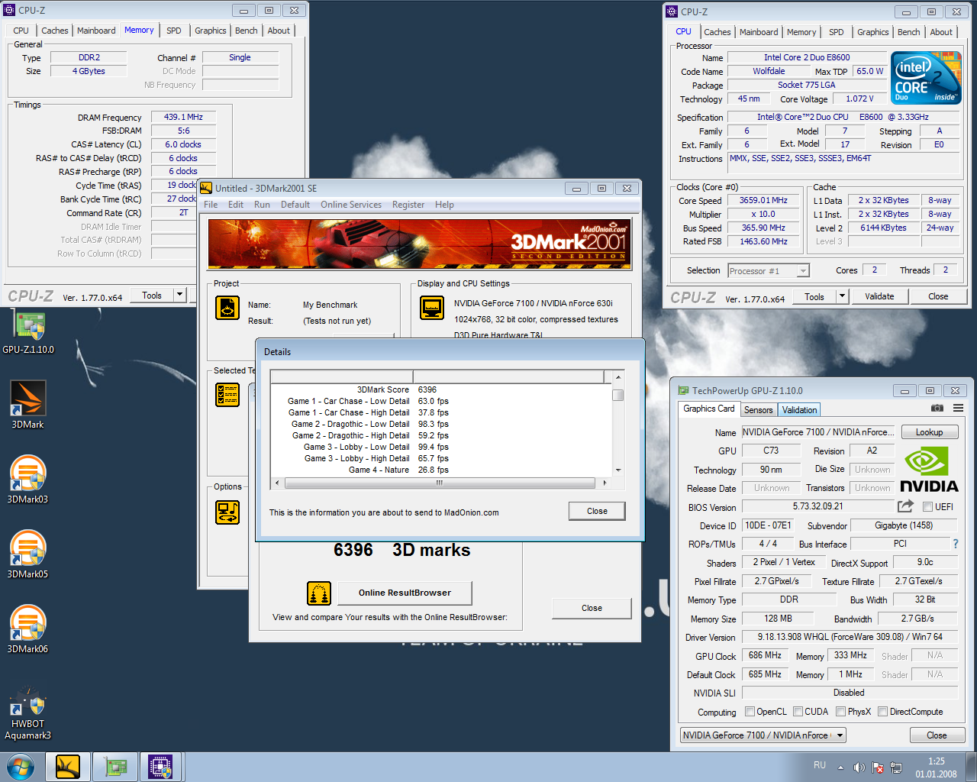Click Close in the Details dialog
This screenshot has height=782, width=977.
tap(597, 511)
